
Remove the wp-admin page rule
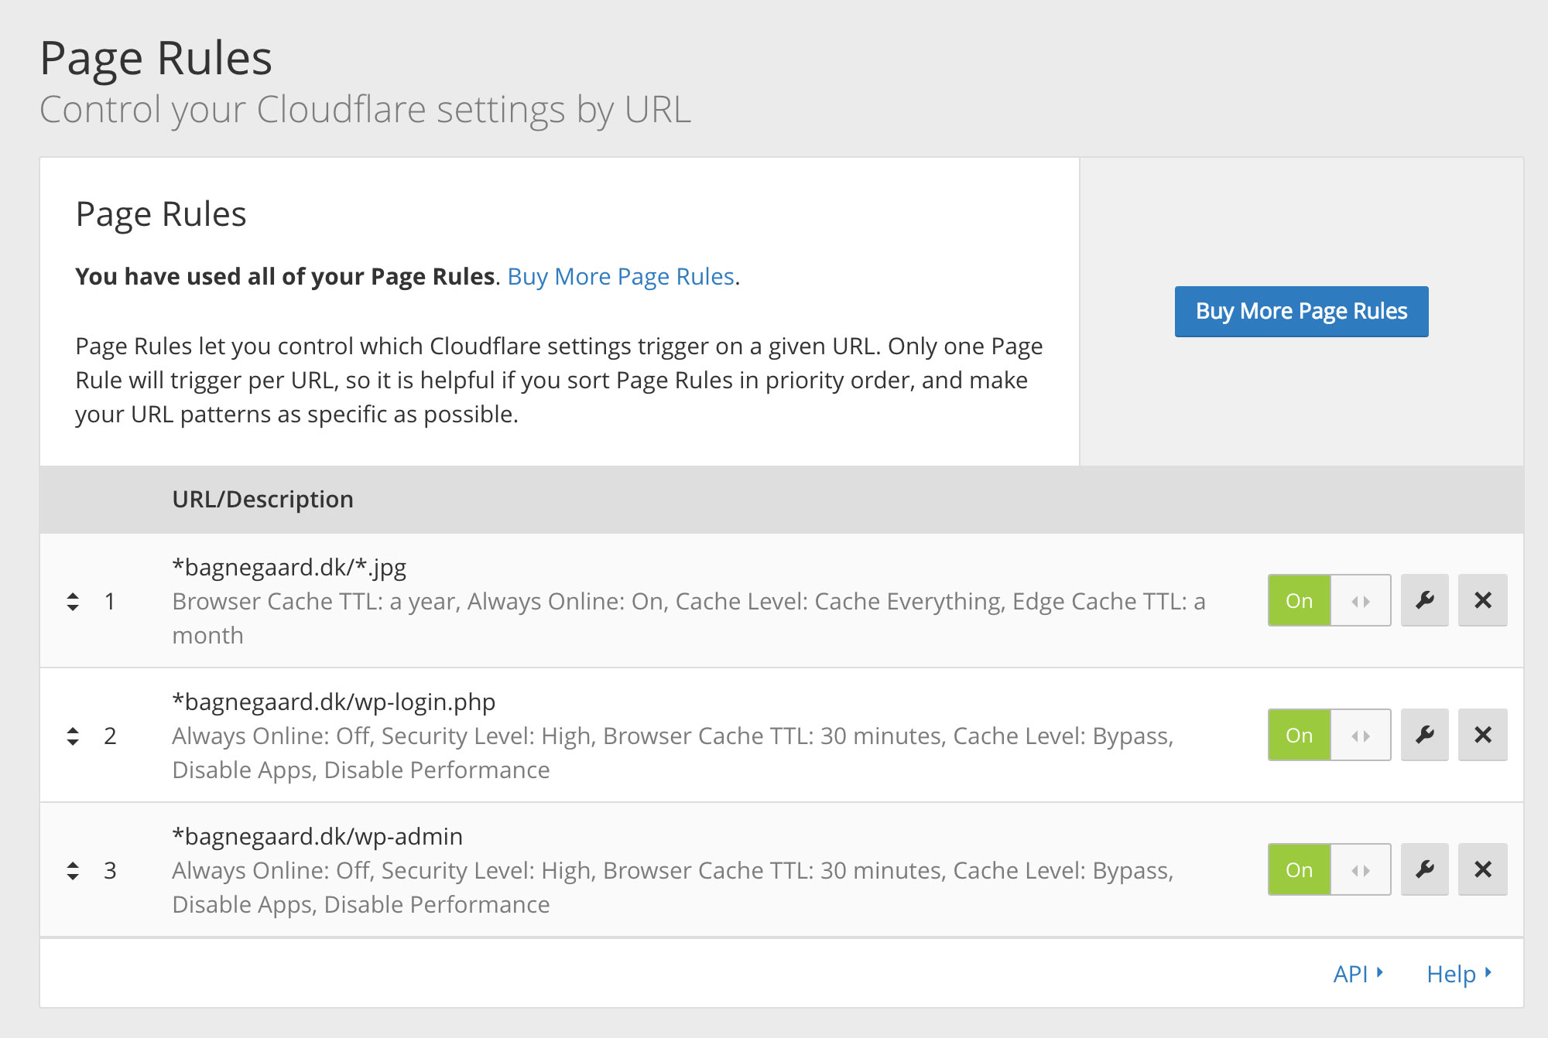1482,869
